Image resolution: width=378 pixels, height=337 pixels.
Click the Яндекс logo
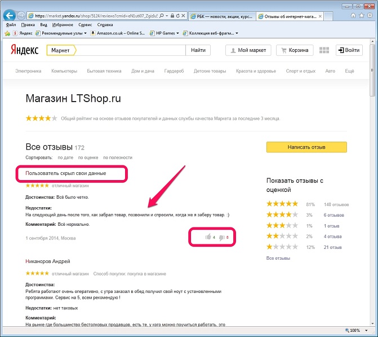pyautogui.click(x=25, y=50)
